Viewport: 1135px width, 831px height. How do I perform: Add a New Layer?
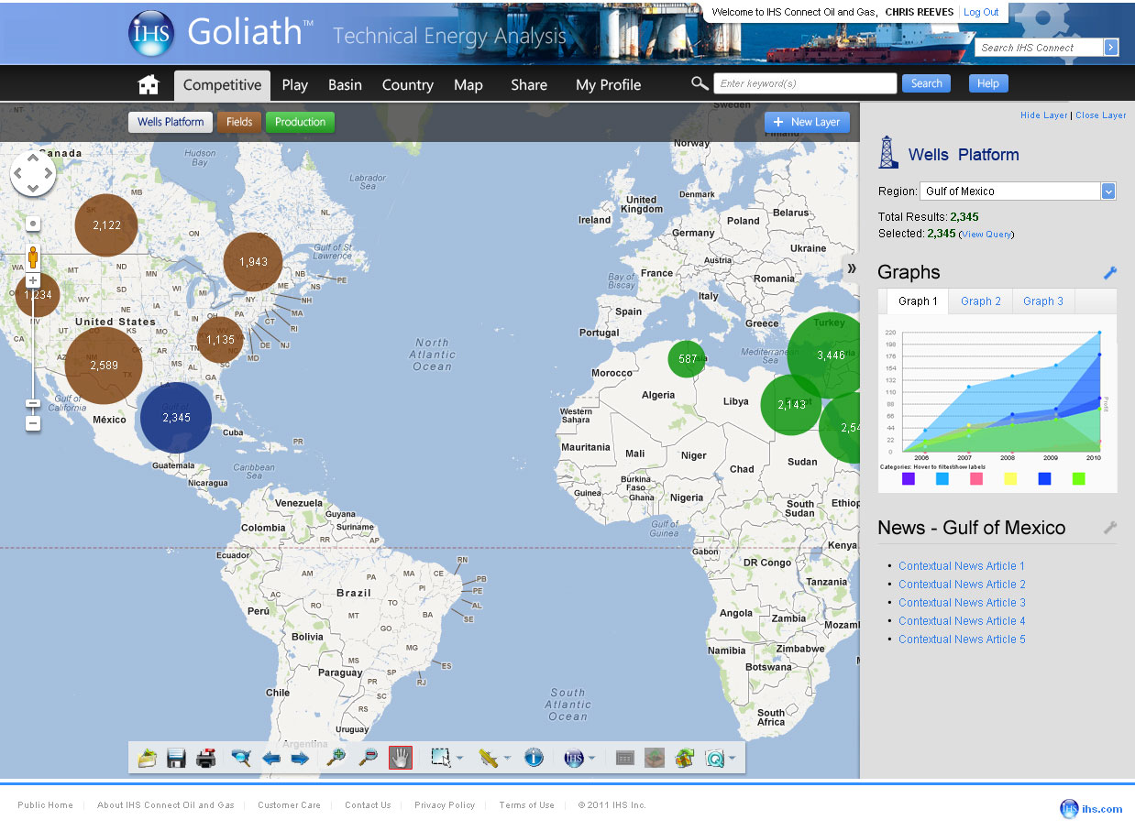click(807, 122)
